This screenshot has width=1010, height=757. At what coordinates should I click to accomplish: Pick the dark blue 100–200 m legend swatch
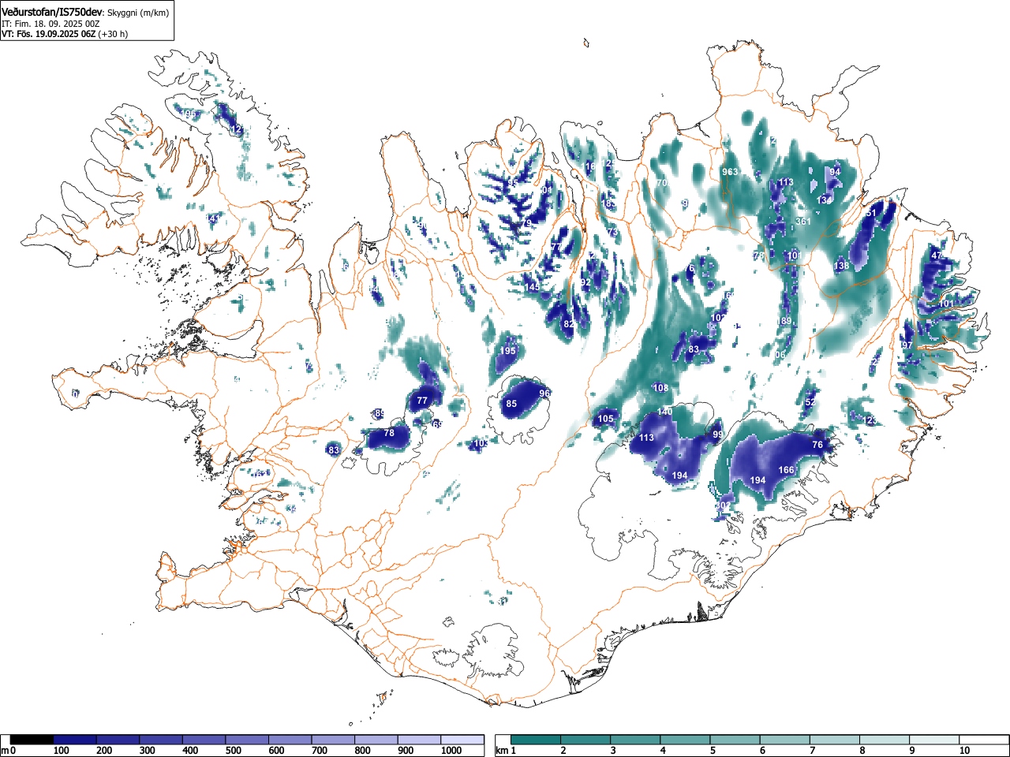point(75,740)
